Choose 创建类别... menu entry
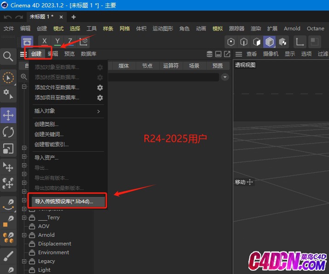 point(46,124)
